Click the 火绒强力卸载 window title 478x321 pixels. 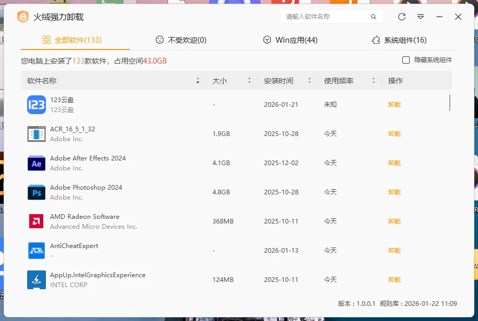pos(58,17)
